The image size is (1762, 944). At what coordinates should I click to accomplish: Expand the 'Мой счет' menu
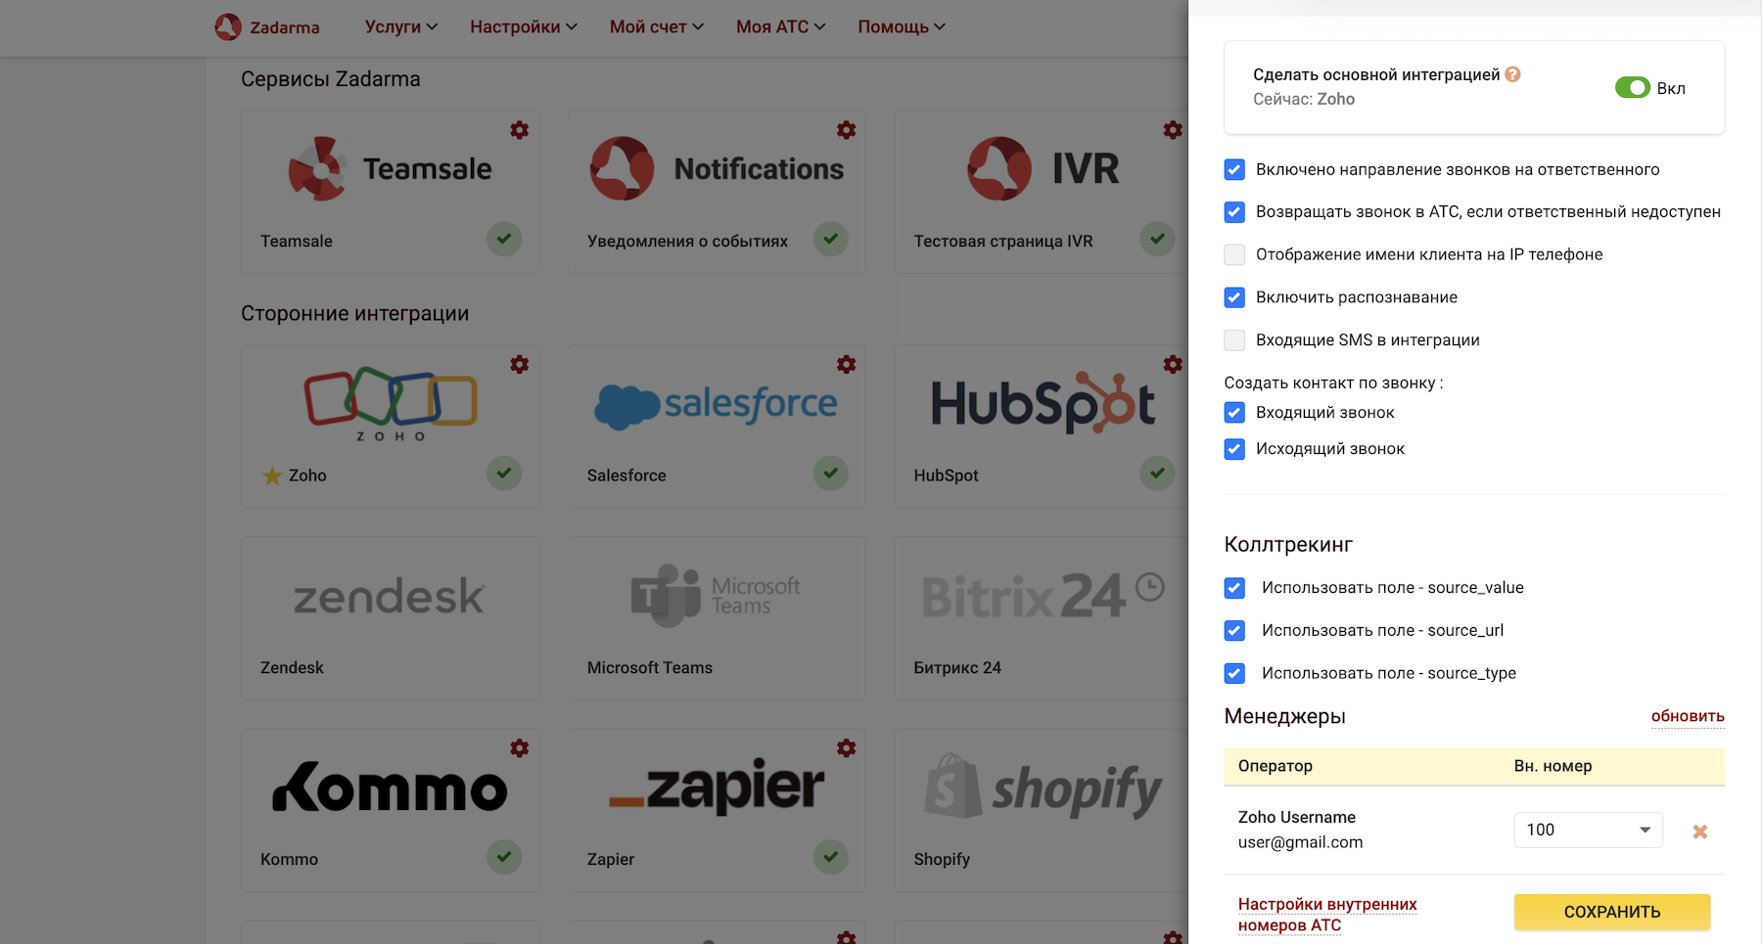(657, 26)
